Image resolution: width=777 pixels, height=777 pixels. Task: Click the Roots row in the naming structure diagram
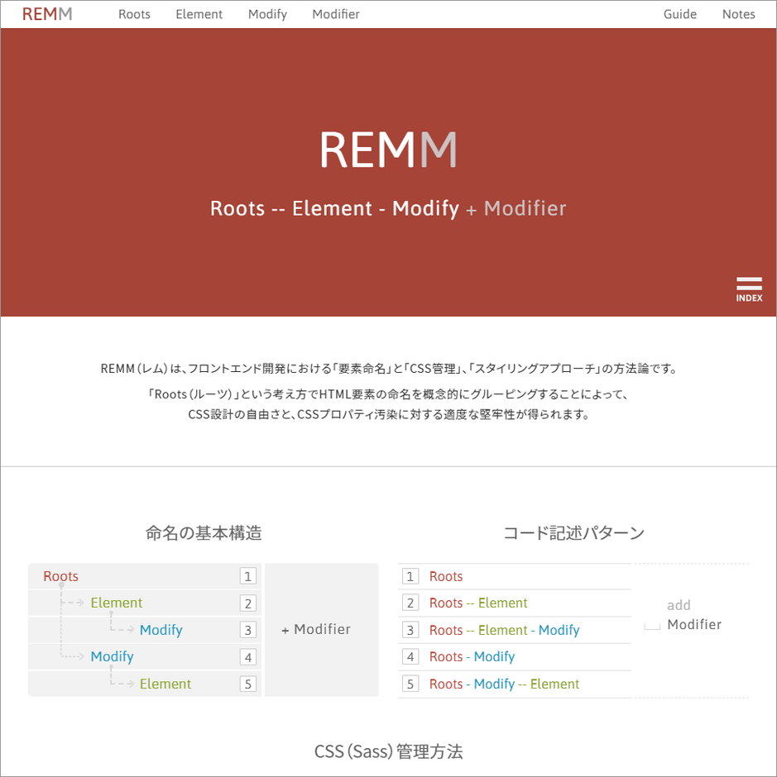[60, 576]
